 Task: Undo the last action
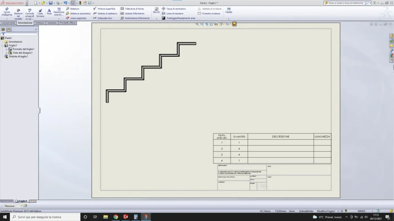pyautogui.click(x=65, y=3)
